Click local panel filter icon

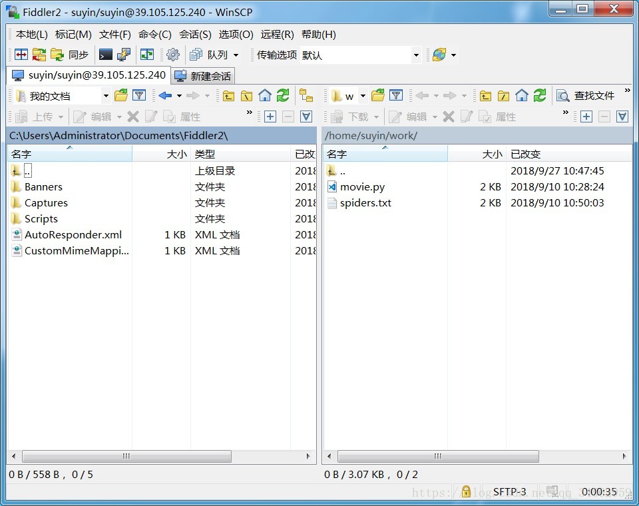(139, 95)
